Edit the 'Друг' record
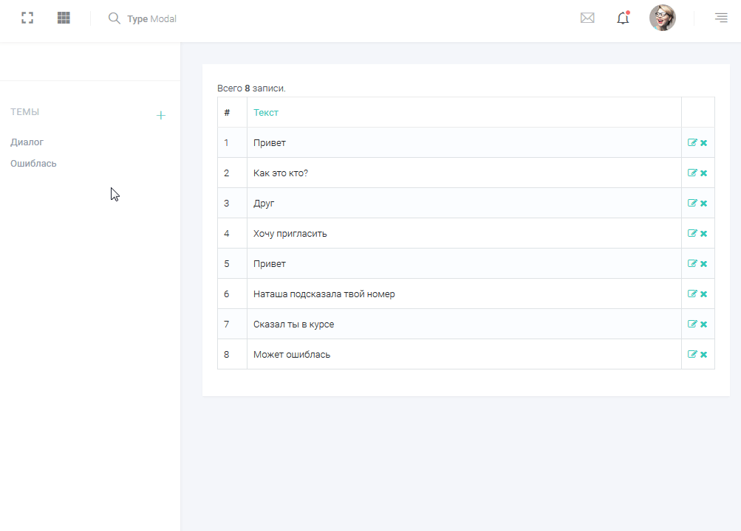This screenshot has width=741, height=531. (x=692, y=204)
